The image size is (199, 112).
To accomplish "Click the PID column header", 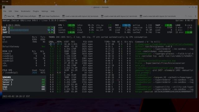I will pos(85,42).
